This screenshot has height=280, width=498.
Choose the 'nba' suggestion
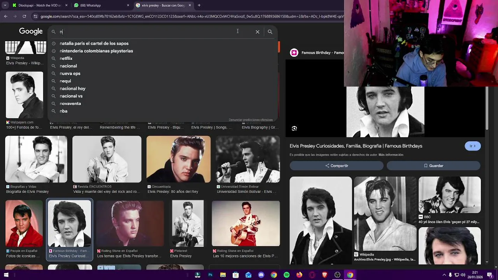pos(63,111)
